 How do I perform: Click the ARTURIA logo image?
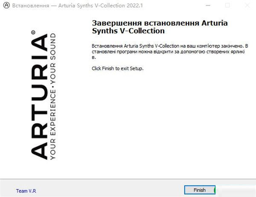[x=44, y=95]
